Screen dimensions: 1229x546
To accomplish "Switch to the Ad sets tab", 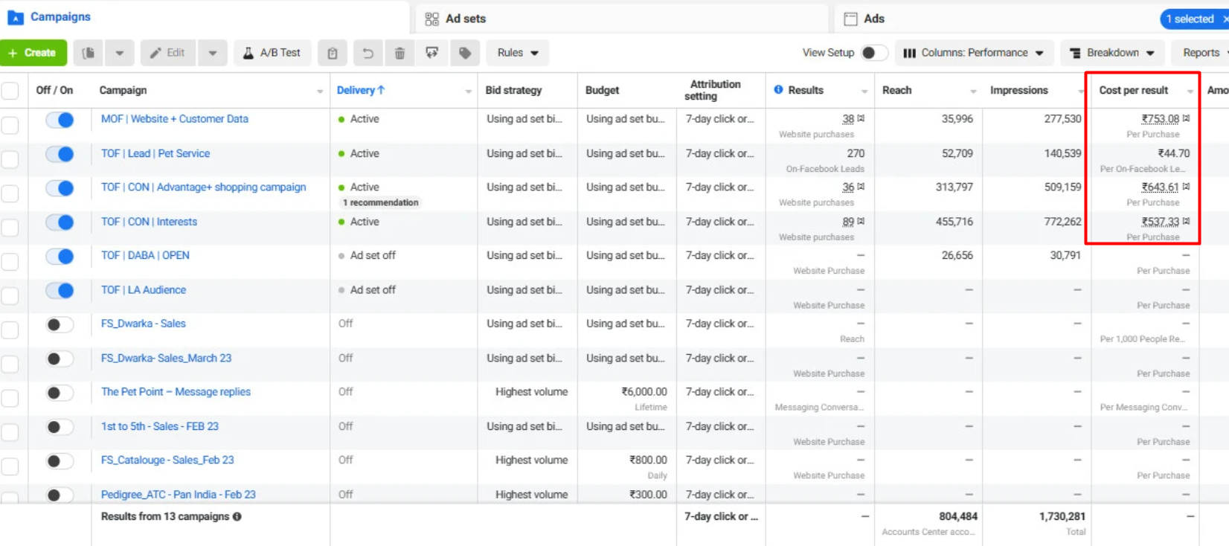I will 465,19.
